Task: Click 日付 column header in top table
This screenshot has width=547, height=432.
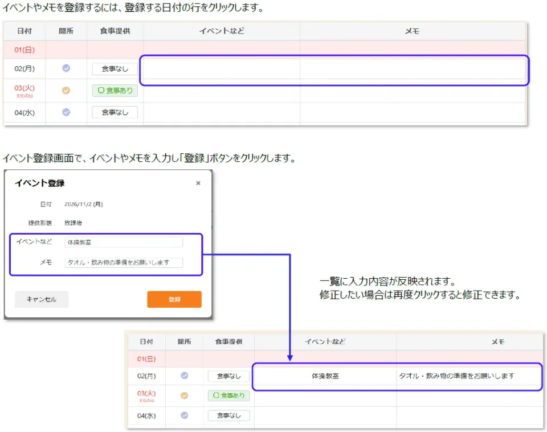Action: click(x=25, y=31)
